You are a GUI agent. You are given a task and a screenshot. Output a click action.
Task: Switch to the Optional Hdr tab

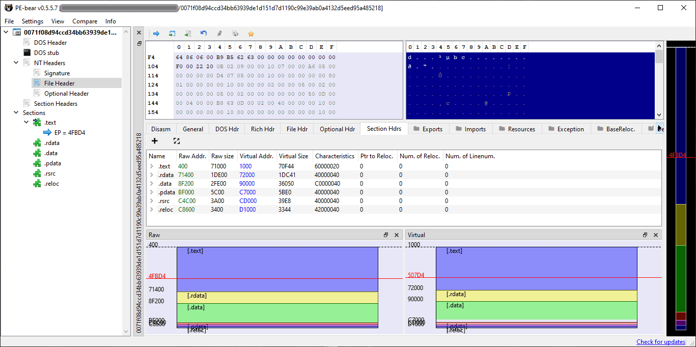(x=337, y=129)
